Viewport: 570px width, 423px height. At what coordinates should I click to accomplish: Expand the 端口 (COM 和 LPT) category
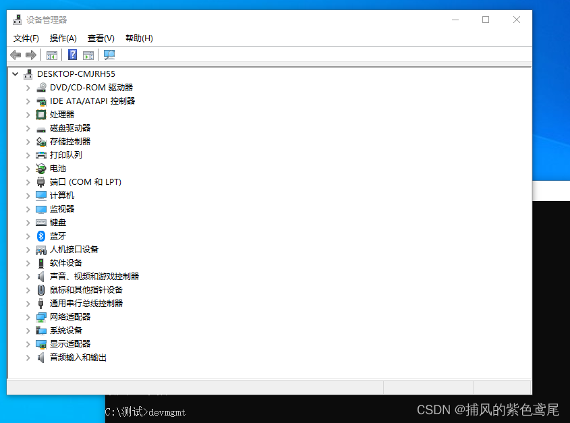click(x=28, y=182)
